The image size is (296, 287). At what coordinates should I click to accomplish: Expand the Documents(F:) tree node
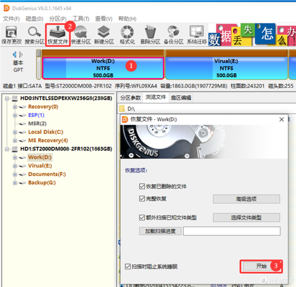[x=15, y=174]
